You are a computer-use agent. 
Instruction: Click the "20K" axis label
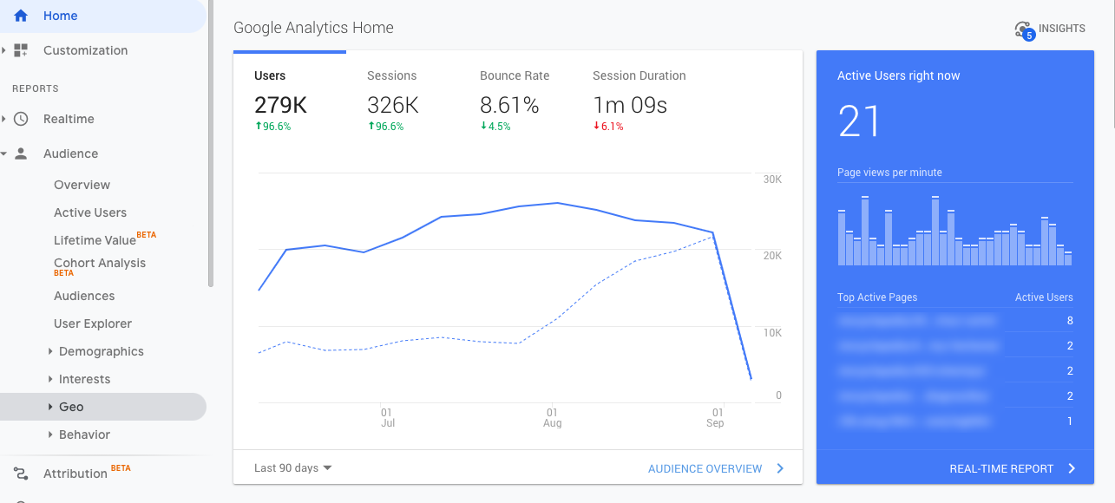click(x=772, y=256)
